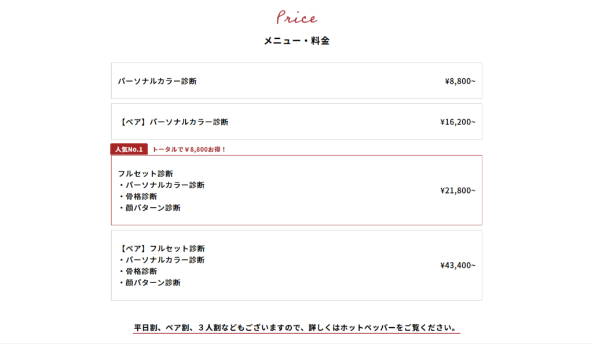Viewport: 593px width, 344px height.
Task: Click the ¥21,800~ price
Action: [457, 191]
